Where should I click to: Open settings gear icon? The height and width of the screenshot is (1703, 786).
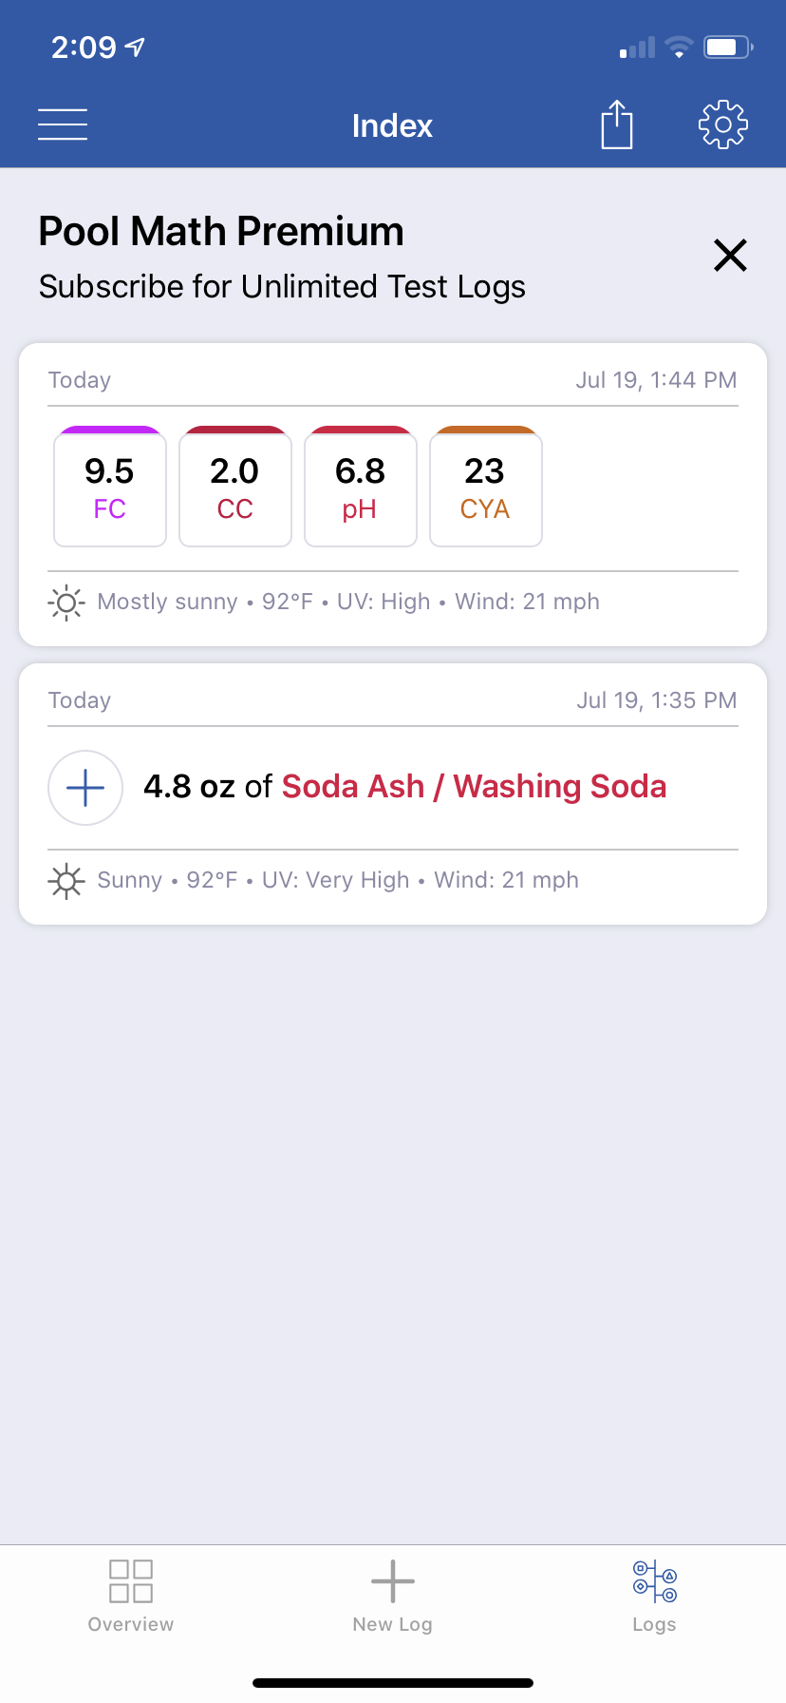pos(723,124)
